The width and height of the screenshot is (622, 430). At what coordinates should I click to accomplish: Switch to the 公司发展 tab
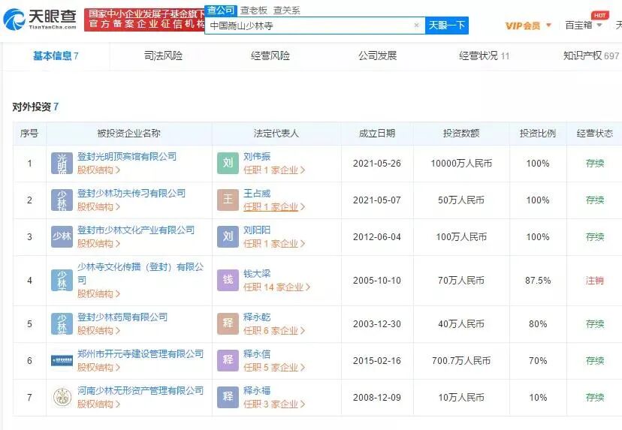click(378, 56)
